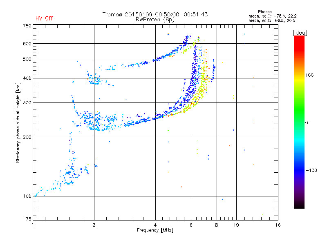Click the x-axis label "6"
The width and height of the screenshot is (327, 245).
click(191, 225)
